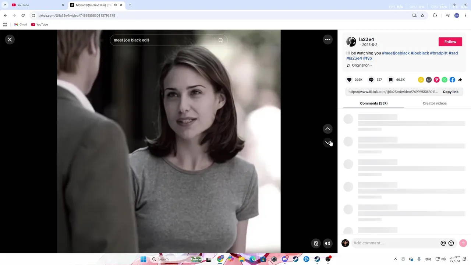
Task: Click the address bar URL
Action: (x=77, y=15)
